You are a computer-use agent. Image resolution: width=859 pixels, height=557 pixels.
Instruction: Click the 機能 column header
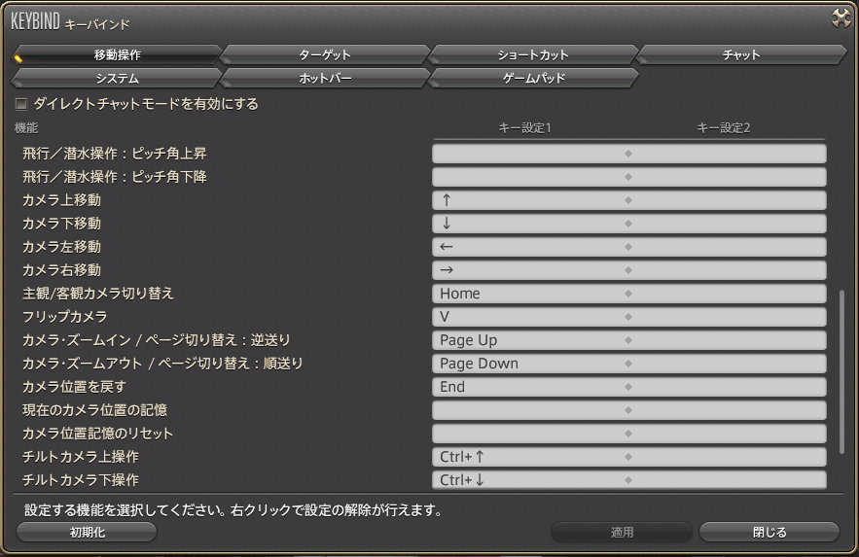tap(25, 128)
